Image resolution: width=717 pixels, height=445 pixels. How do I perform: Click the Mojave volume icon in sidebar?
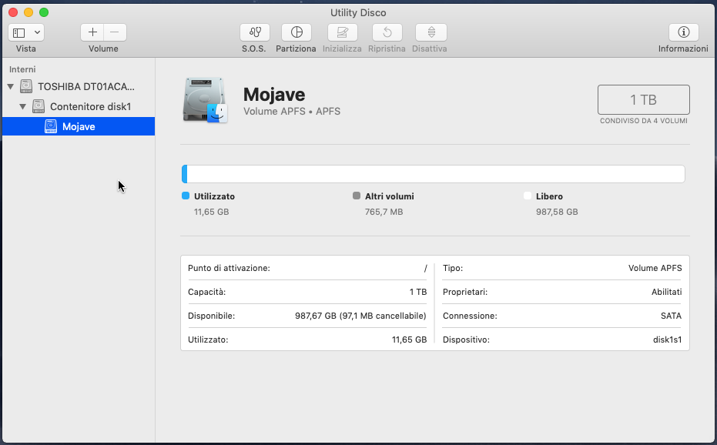point(51,126)
